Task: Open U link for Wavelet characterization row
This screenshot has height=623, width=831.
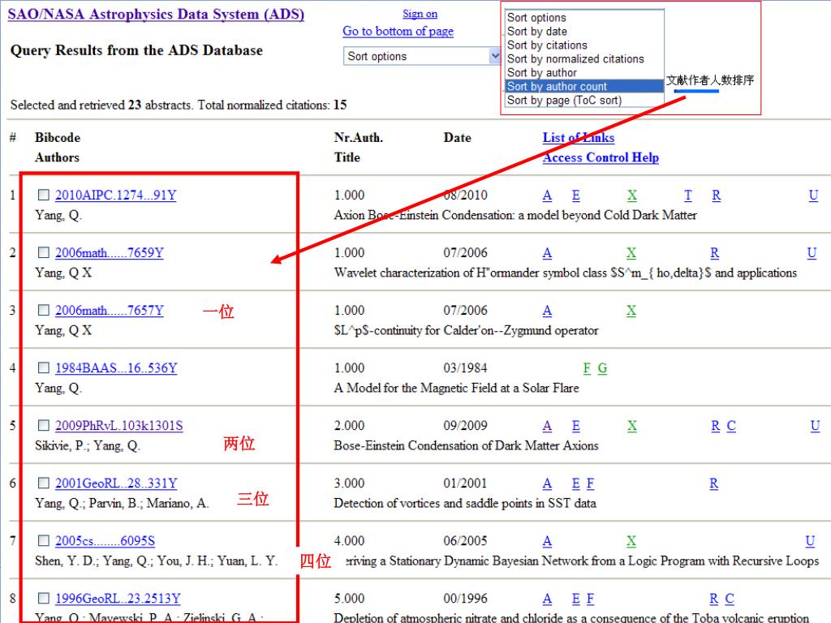Action: click(x=812, y=253)
